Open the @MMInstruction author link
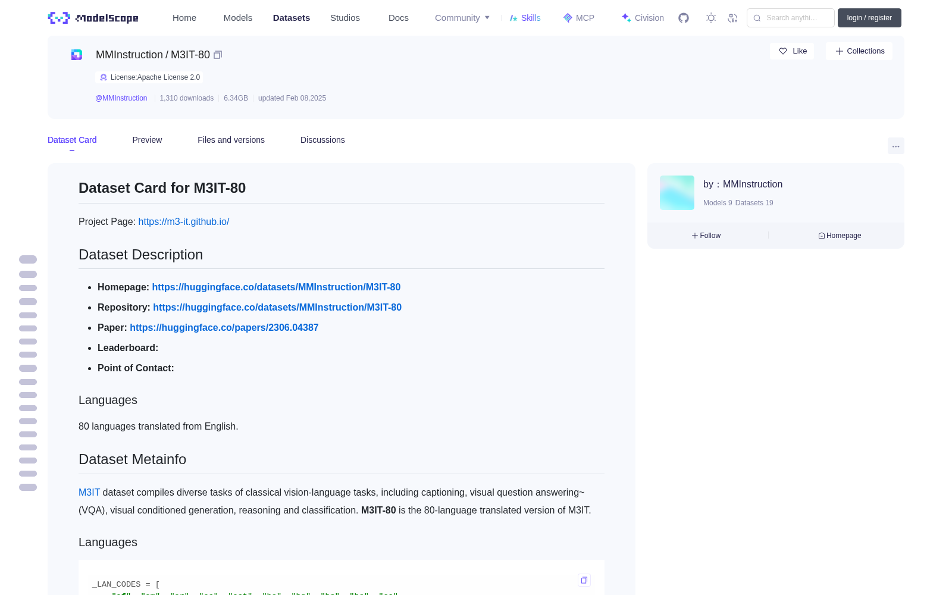 coord(121,98)
